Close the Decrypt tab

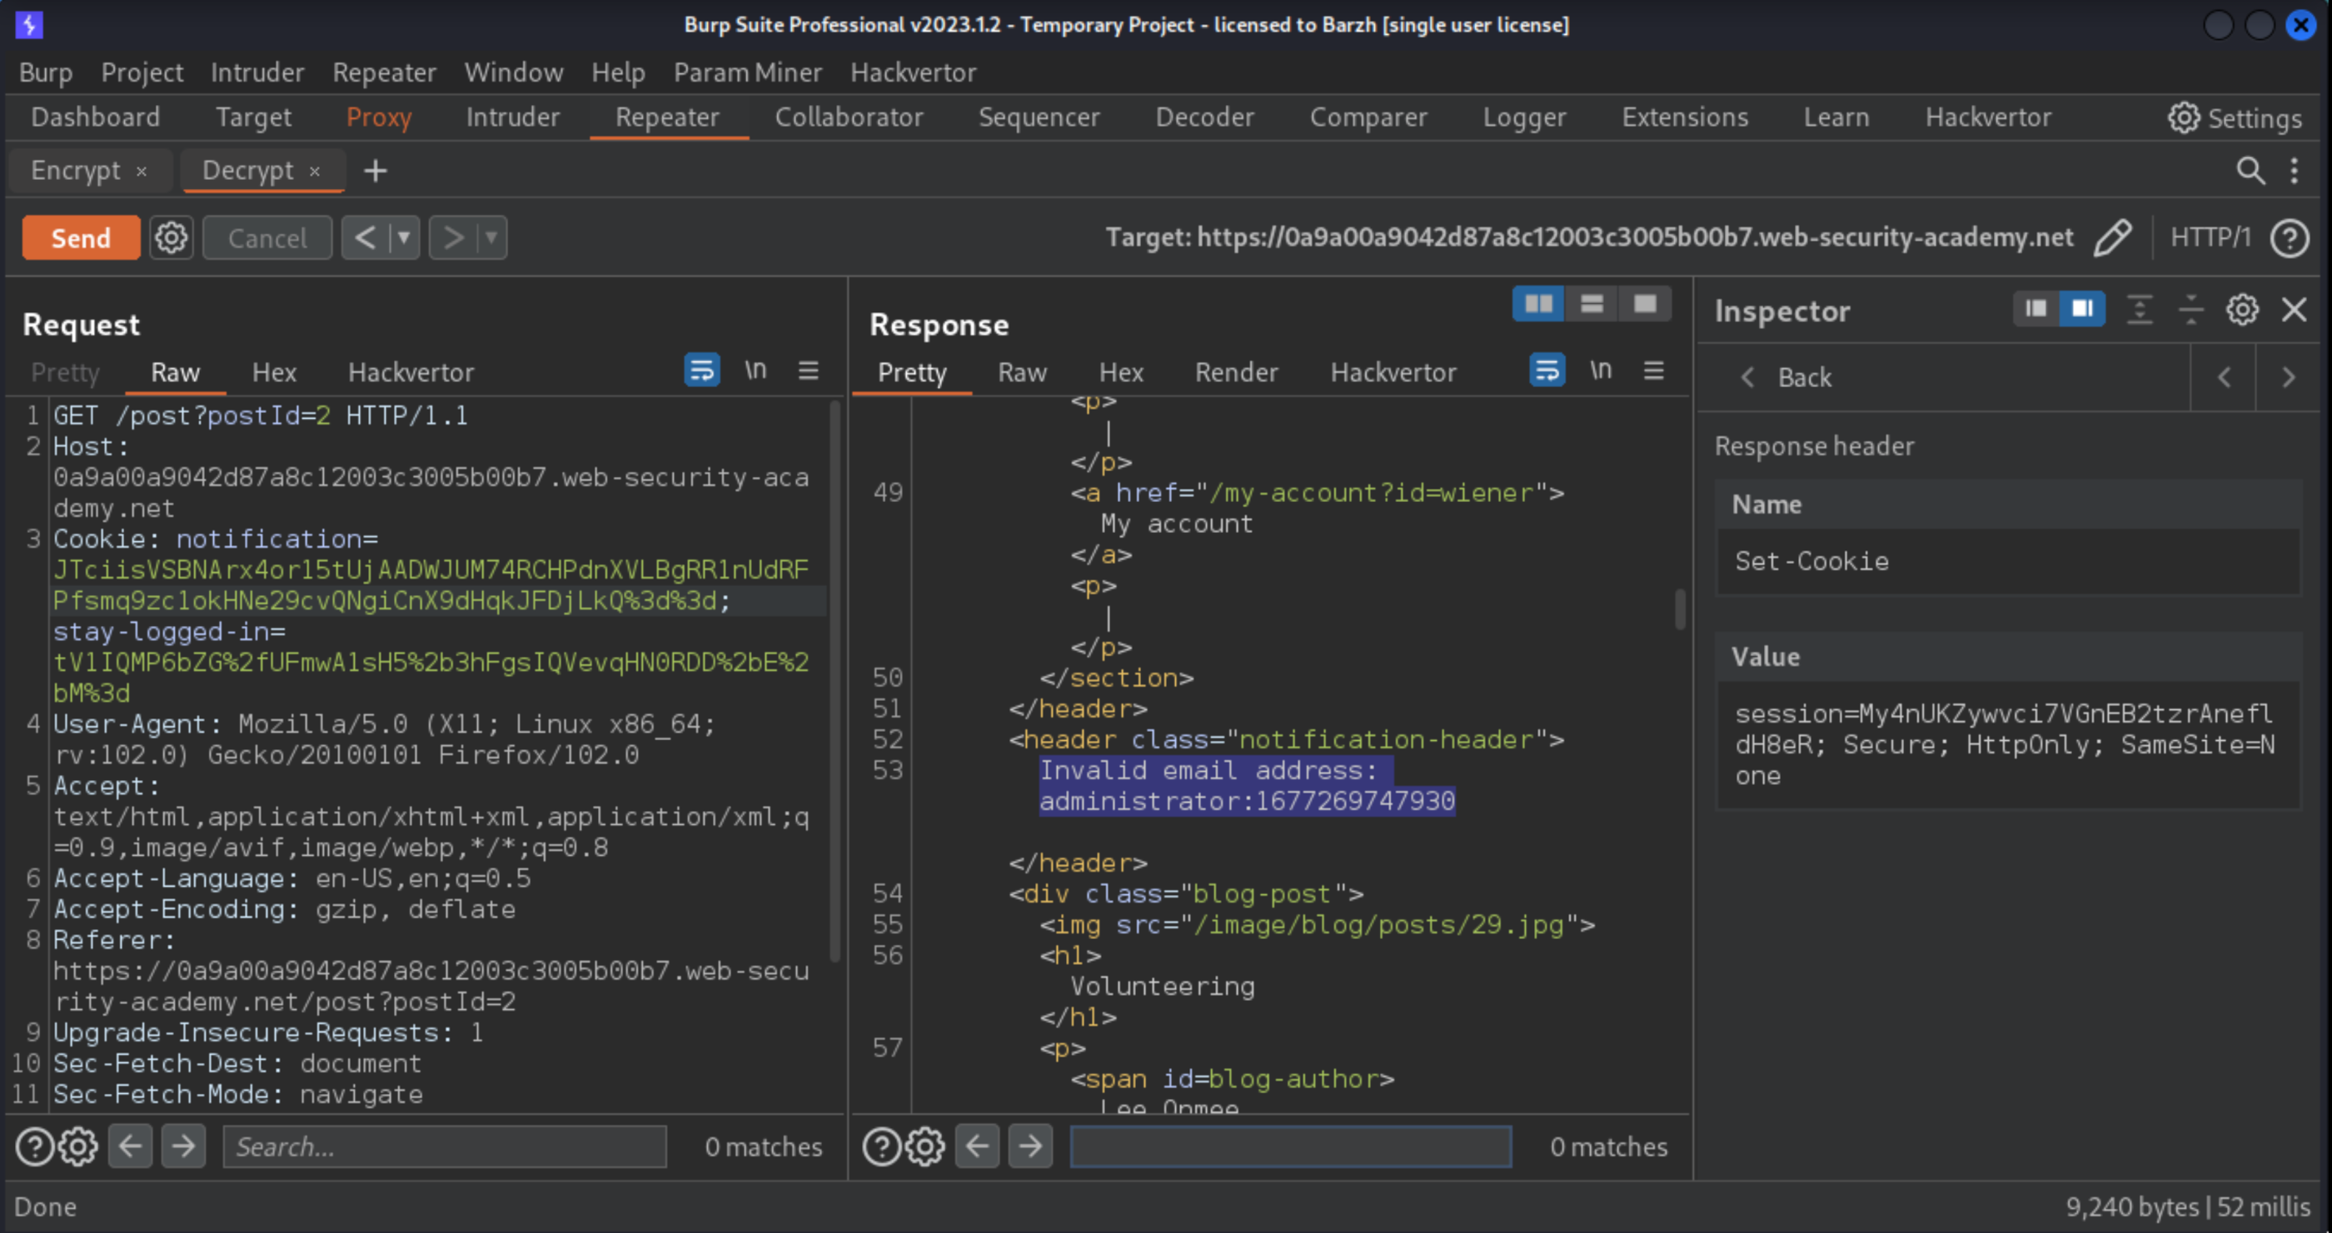(314, 171)
